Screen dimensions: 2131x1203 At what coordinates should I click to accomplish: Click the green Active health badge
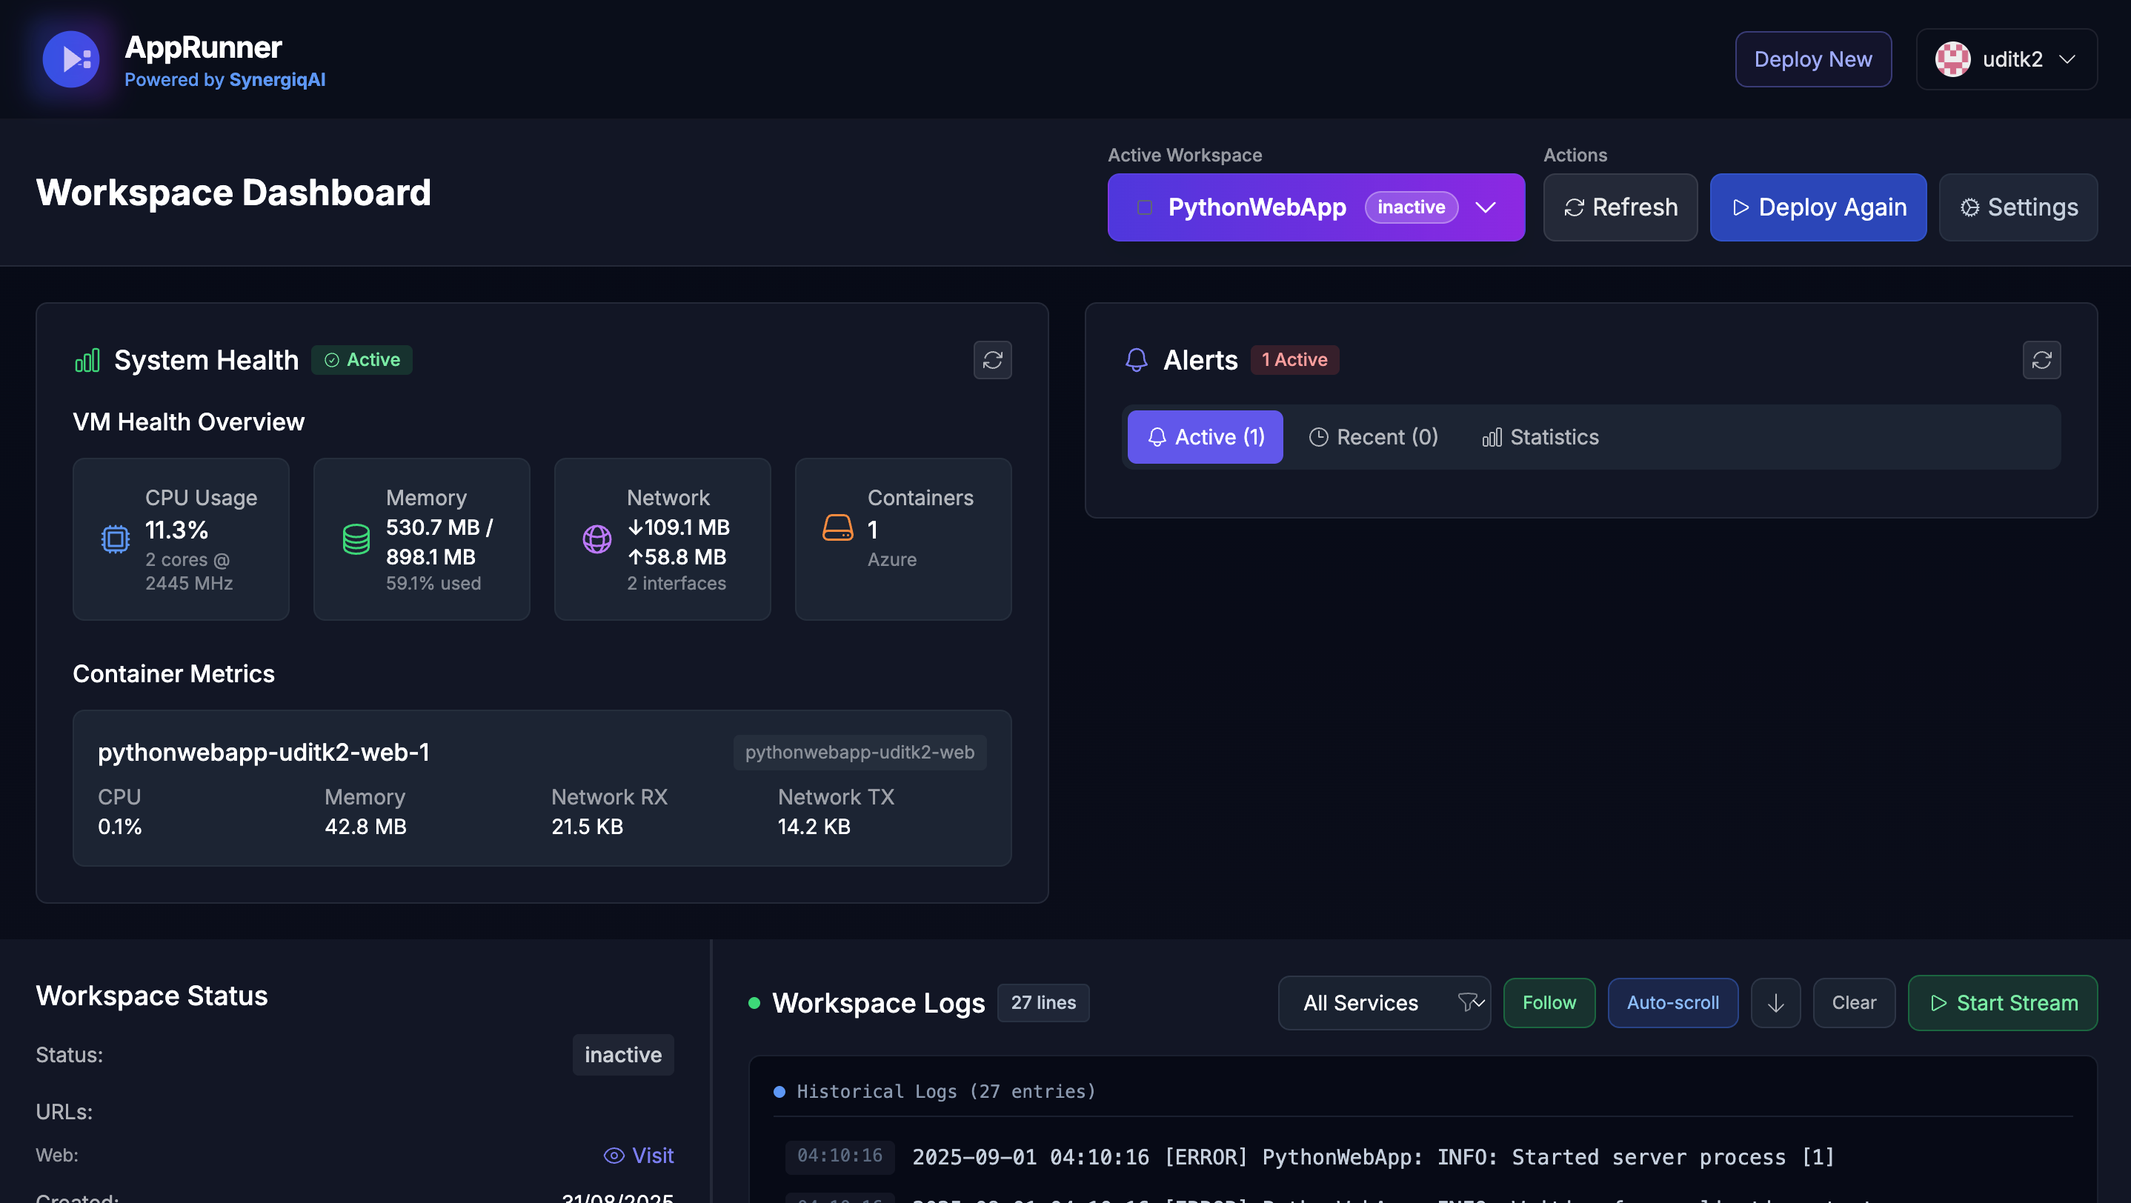click(362, 360)
